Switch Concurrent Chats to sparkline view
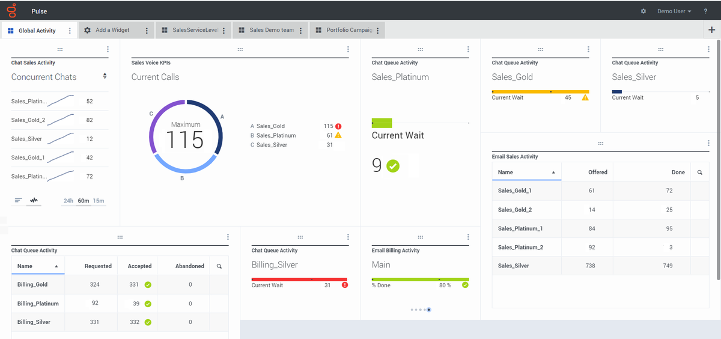The image size is (721, 339). click(34, 201)
